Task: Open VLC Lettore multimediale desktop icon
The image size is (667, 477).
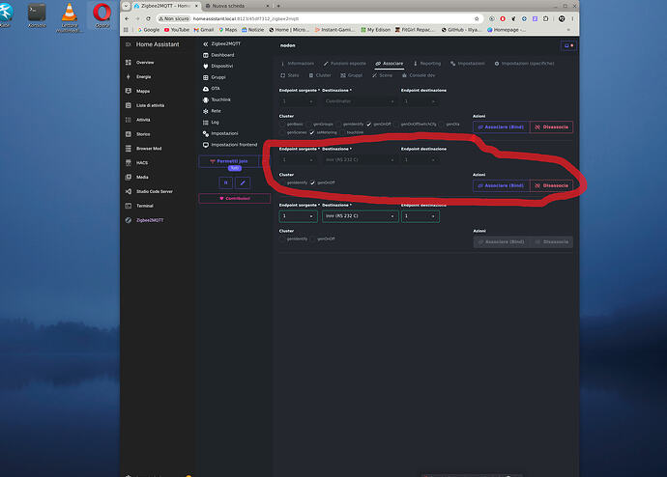Action: (70, 17)
